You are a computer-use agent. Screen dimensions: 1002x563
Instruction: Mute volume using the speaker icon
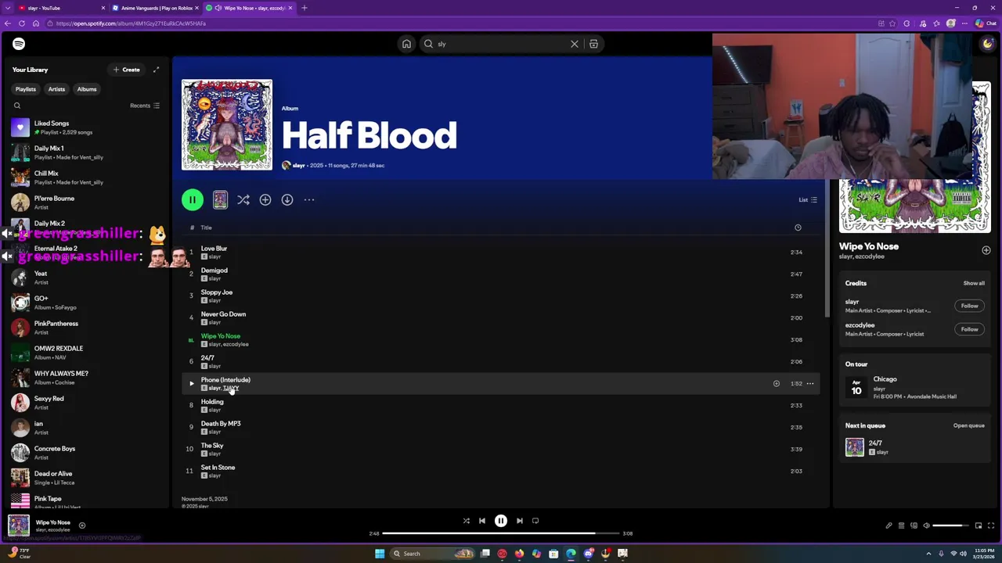[x=926, y=525]
